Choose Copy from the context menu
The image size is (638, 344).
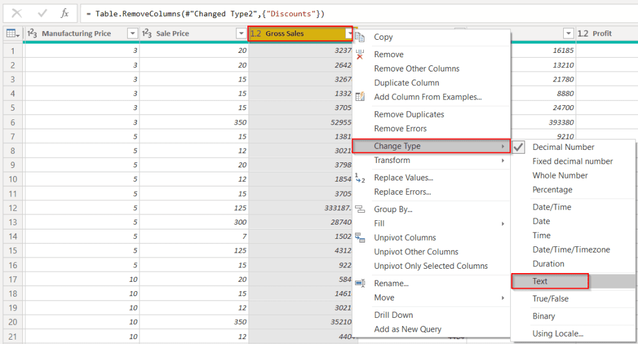pos(383,37)
